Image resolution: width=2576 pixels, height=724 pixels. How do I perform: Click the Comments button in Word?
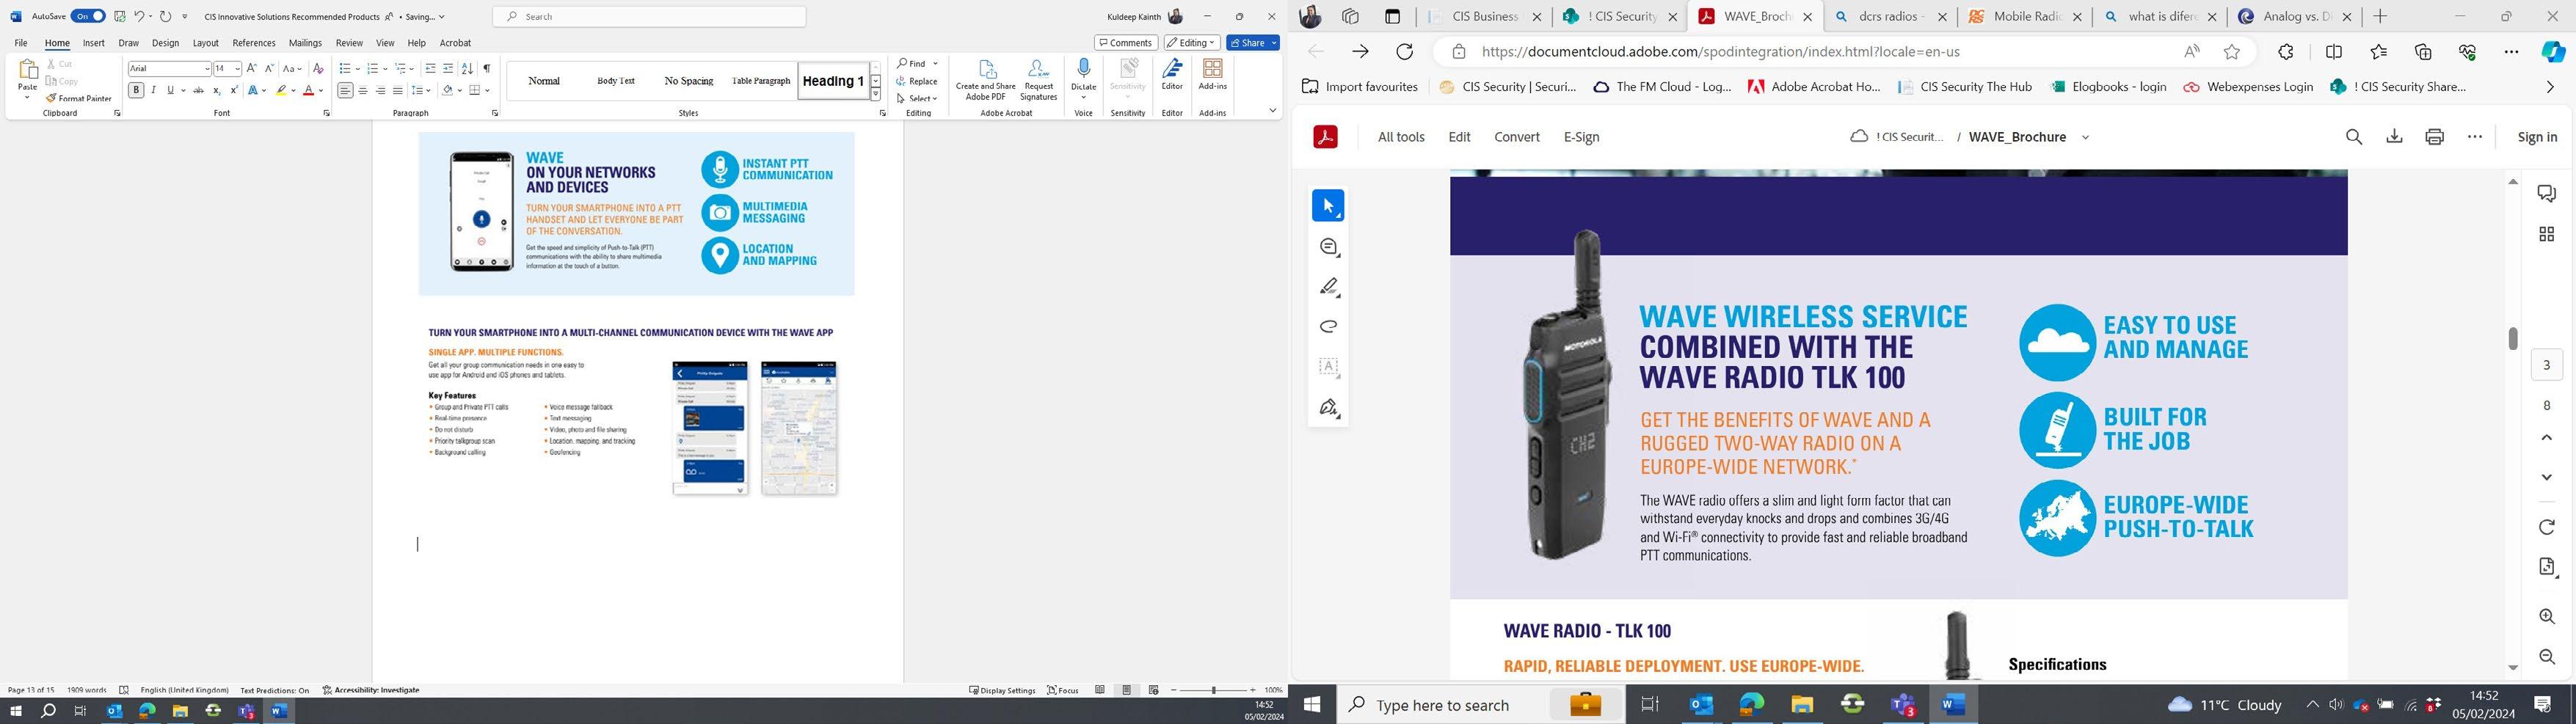(1126, 43)
